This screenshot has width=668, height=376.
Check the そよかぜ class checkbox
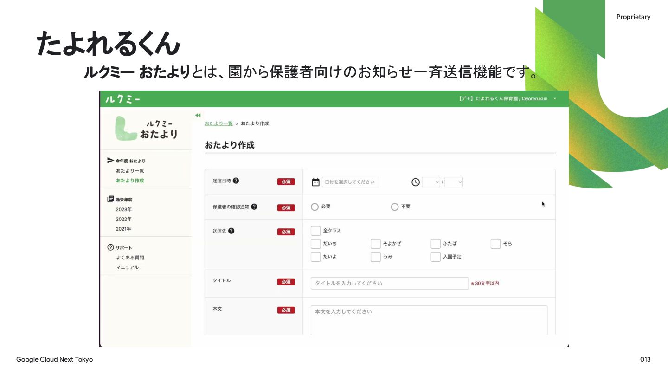click(376, 244)
